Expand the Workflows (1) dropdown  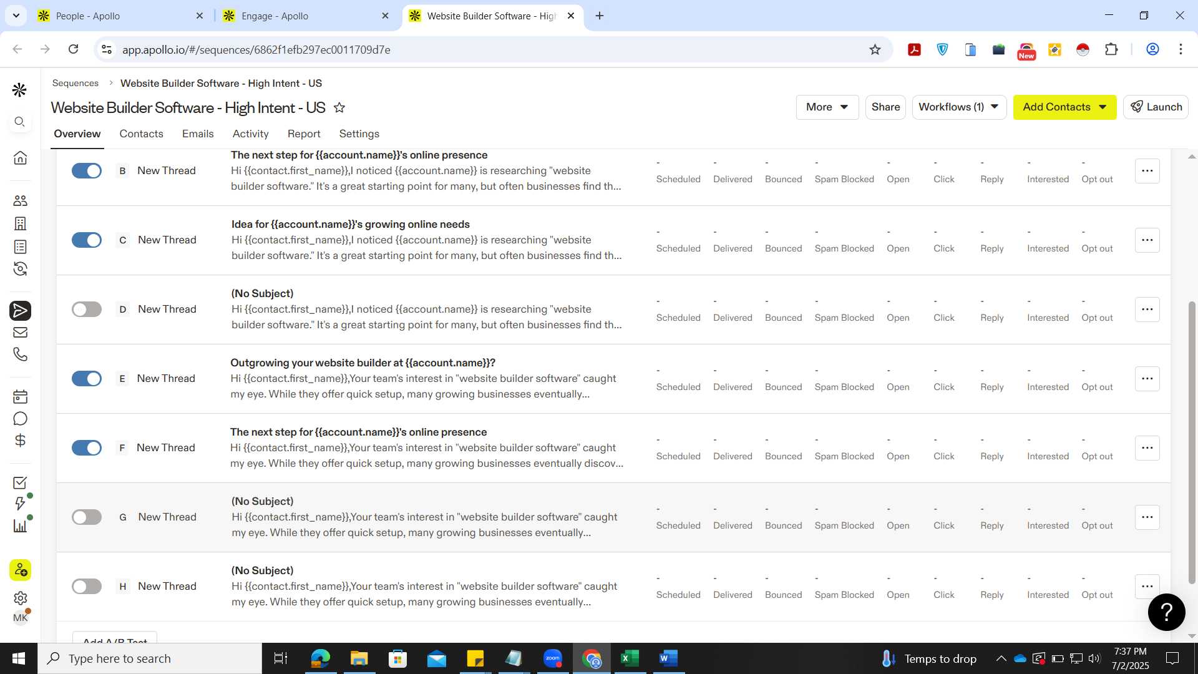[958, 107]
